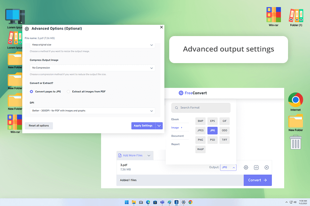Screen dimensions: 310x206
Task: Click the Added 1 files status text
Action: coord(128,180)
